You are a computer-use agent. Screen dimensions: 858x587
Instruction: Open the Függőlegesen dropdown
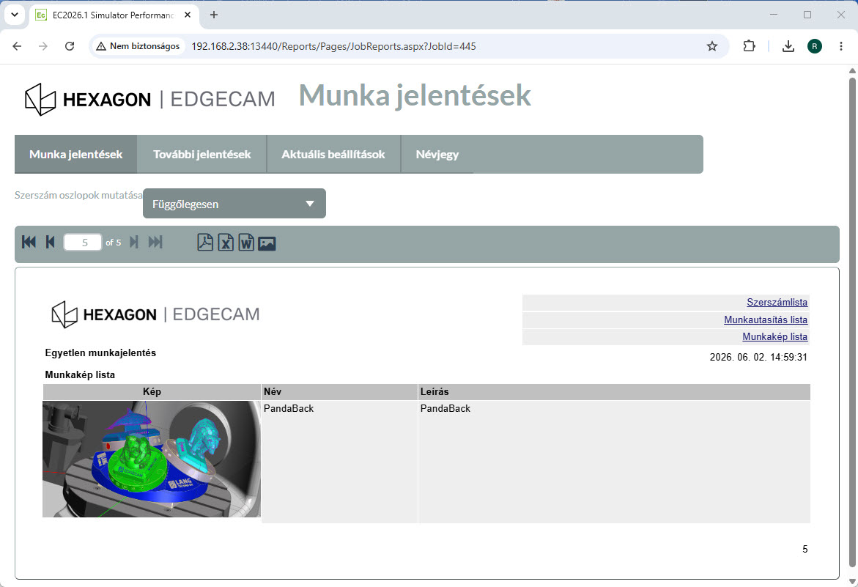[234, 204]
